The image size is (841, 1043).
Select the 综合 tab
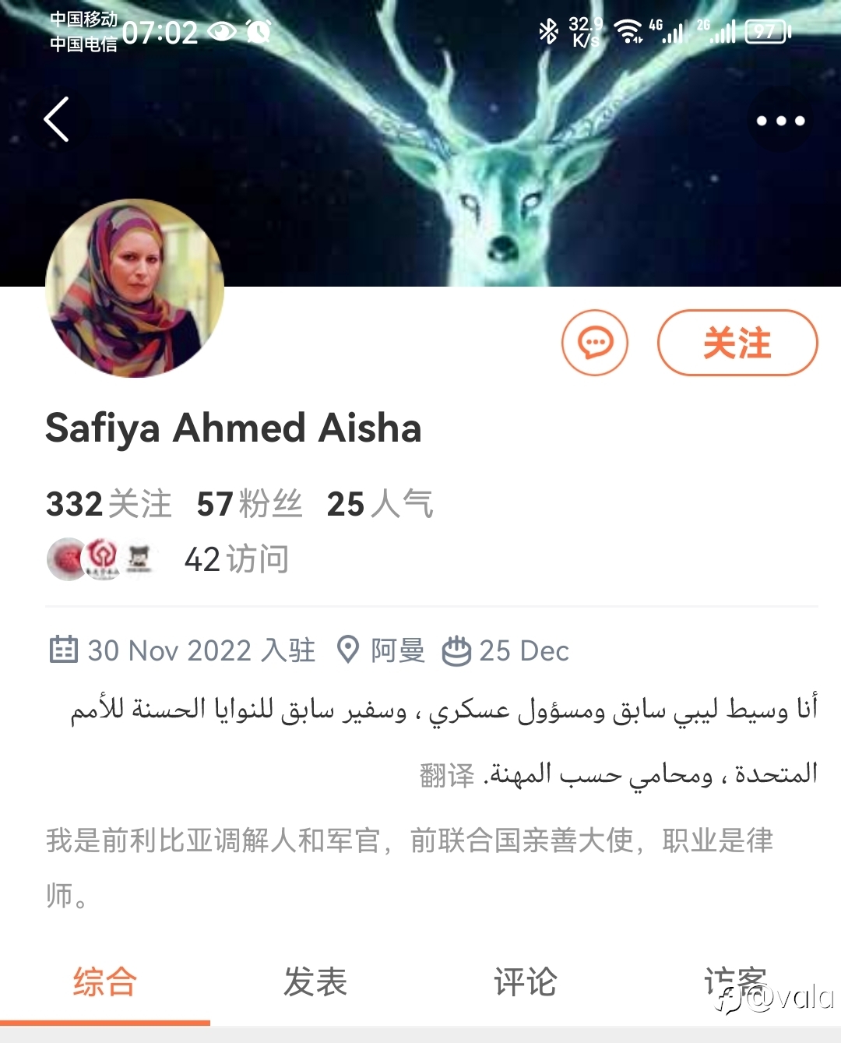[105, 981]
